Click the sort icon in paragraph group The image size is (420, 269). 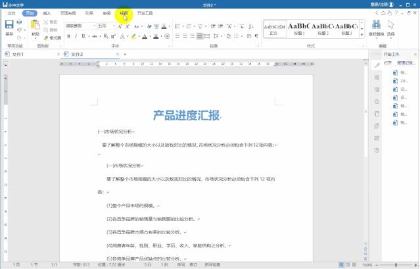[x=251, y=26]
